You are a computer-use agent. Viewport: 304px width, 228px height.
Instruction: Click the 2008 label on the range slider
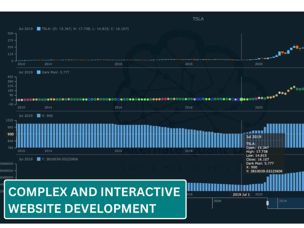tap(217, 201)
